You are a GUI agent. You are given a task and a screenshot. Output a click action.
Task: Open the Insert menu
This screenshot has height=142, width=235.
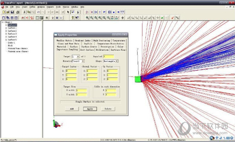(x=25, y=7)
